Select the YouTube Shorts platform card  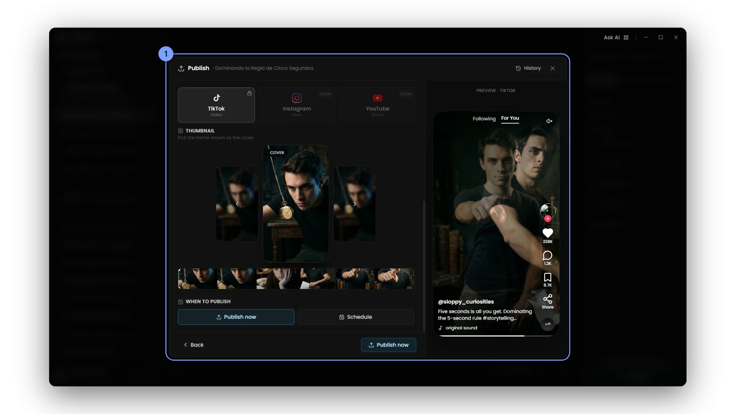[x=378, y=105]
